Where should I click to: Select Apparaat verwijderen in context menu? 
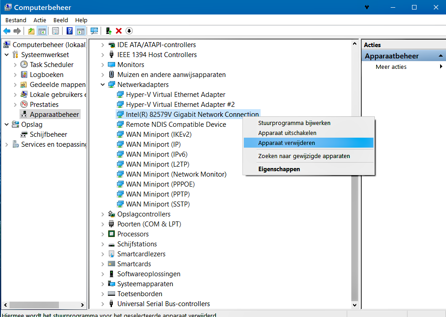(309, 143)
